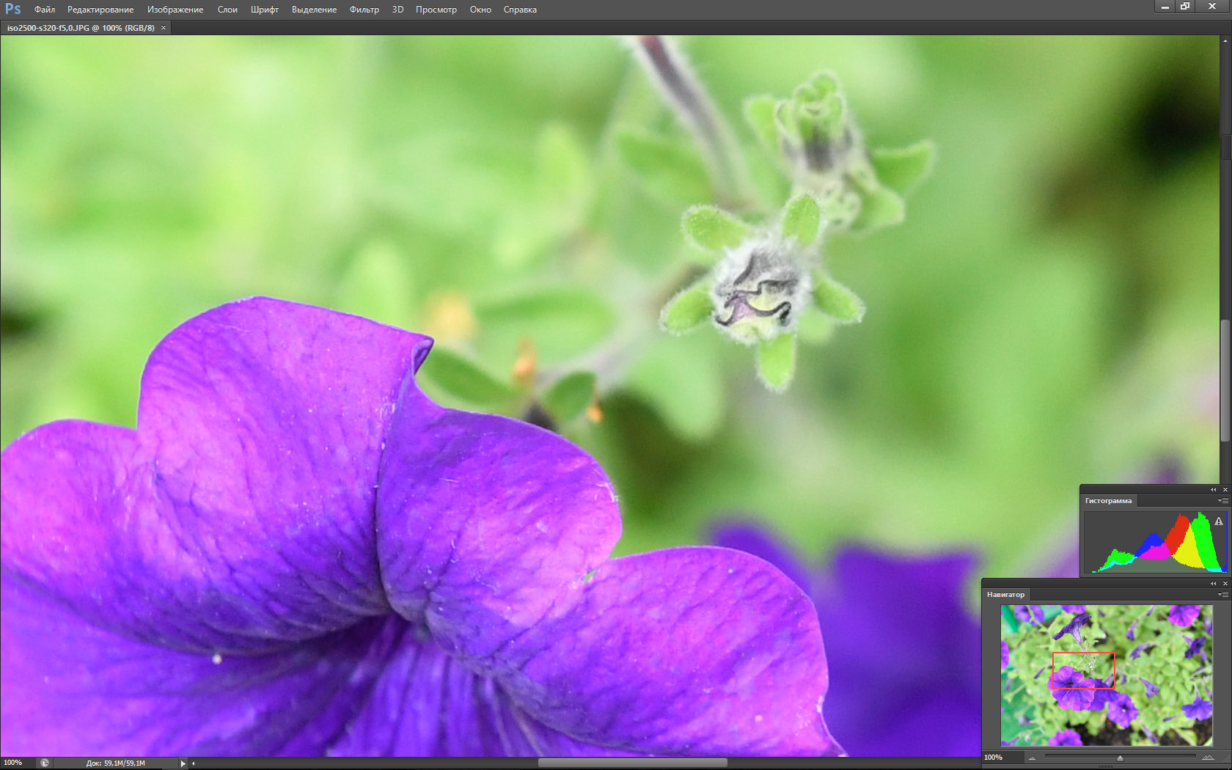The width and height of the screenshot is (1232, 770).
Task: Switch to the Гистограмма panel tab
Action: pos(1108,501)
